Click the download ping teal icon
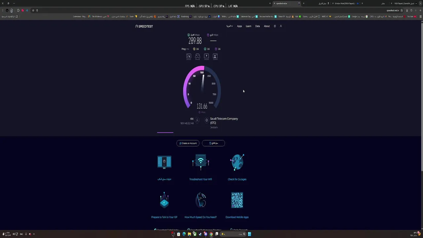 coord(205,49)
